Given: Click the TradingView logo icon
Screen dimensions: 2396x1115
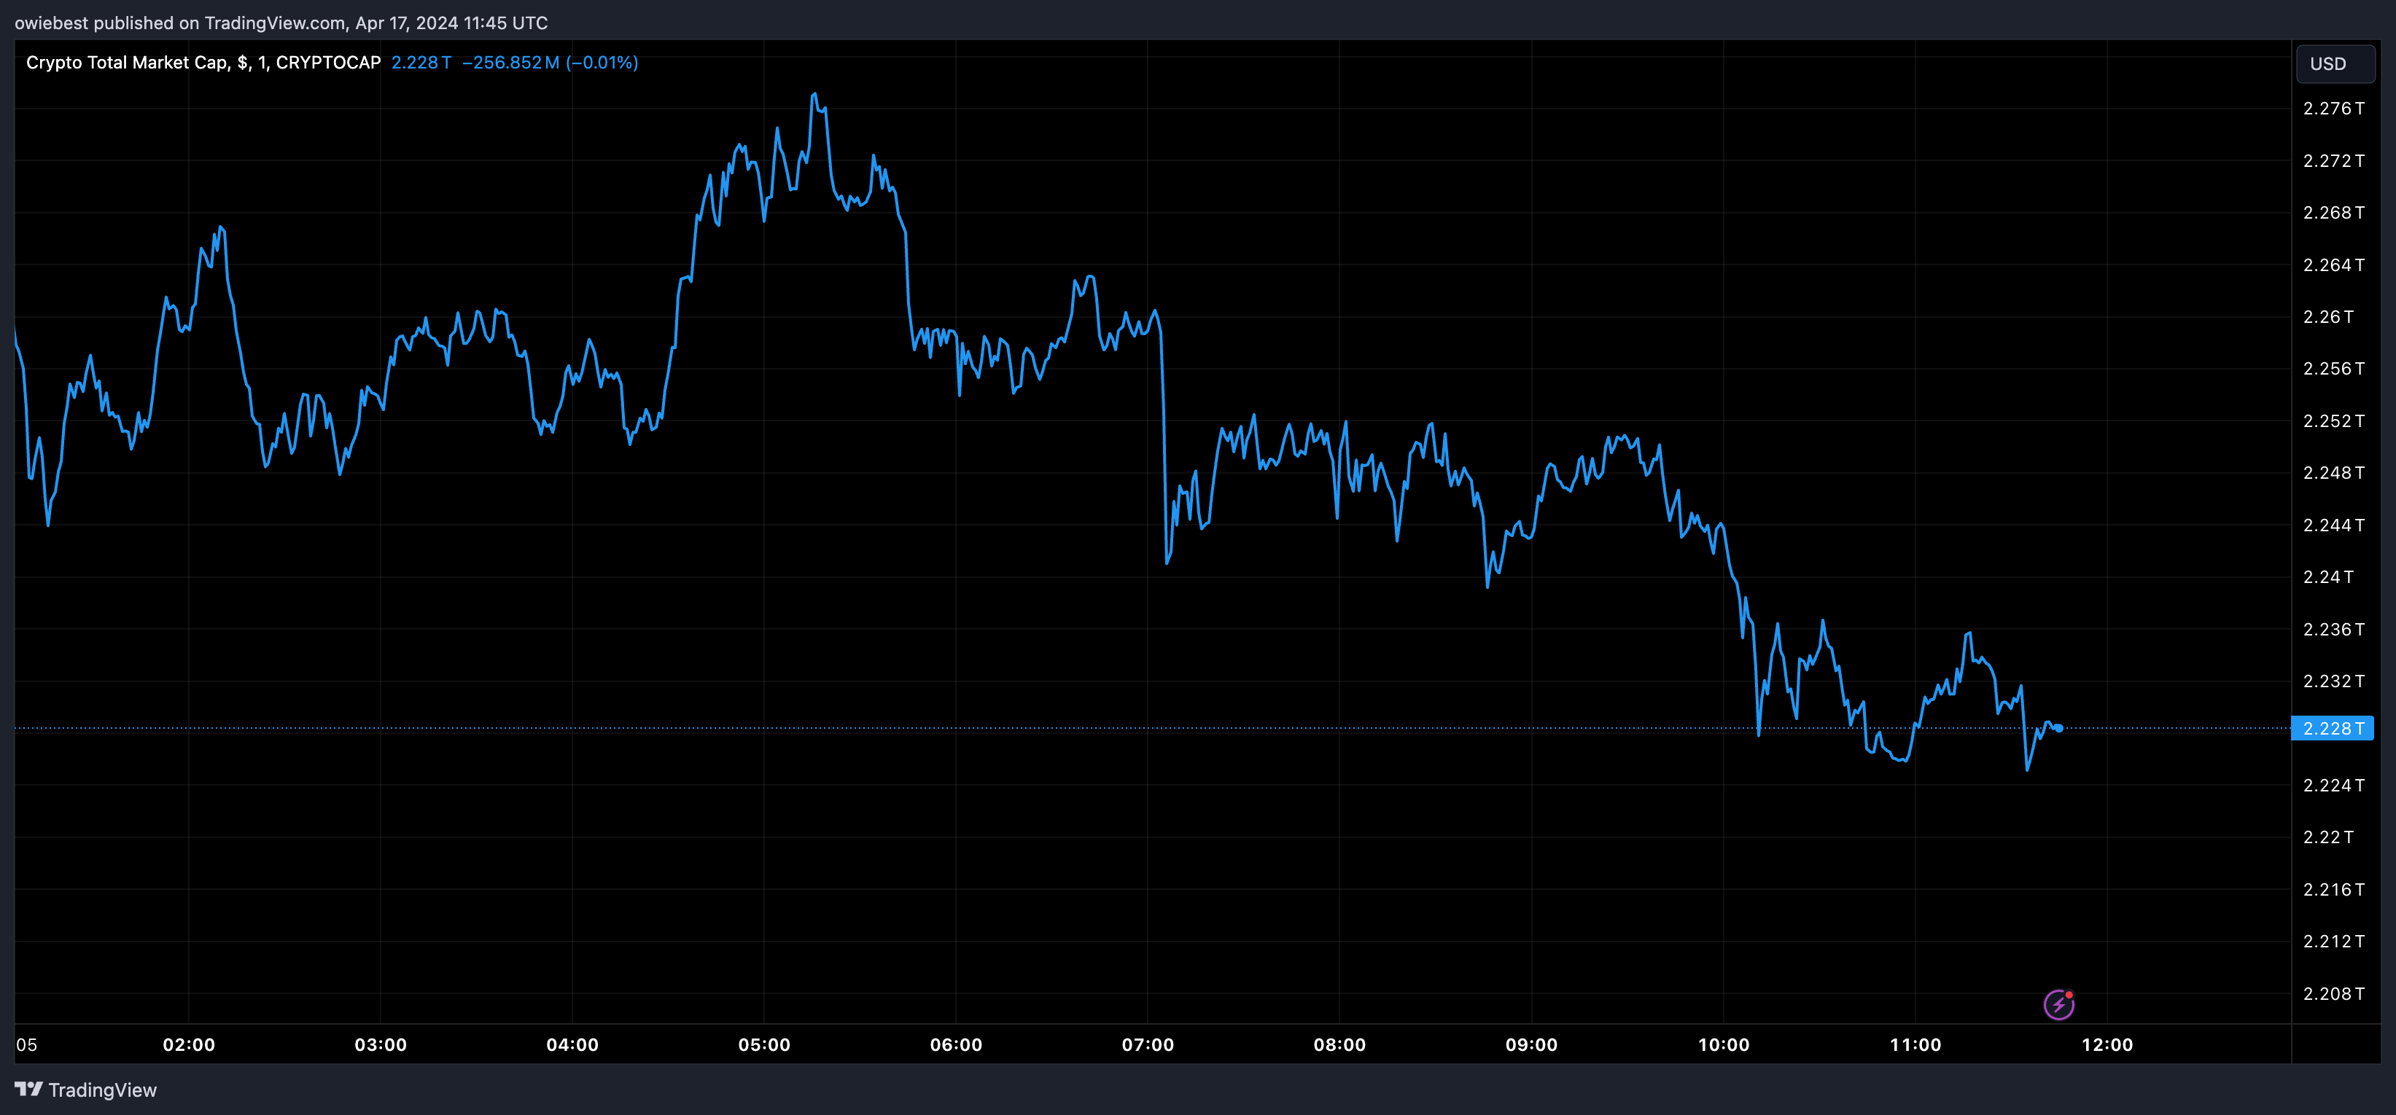Looking at the screenshot, I should 28,1089.
